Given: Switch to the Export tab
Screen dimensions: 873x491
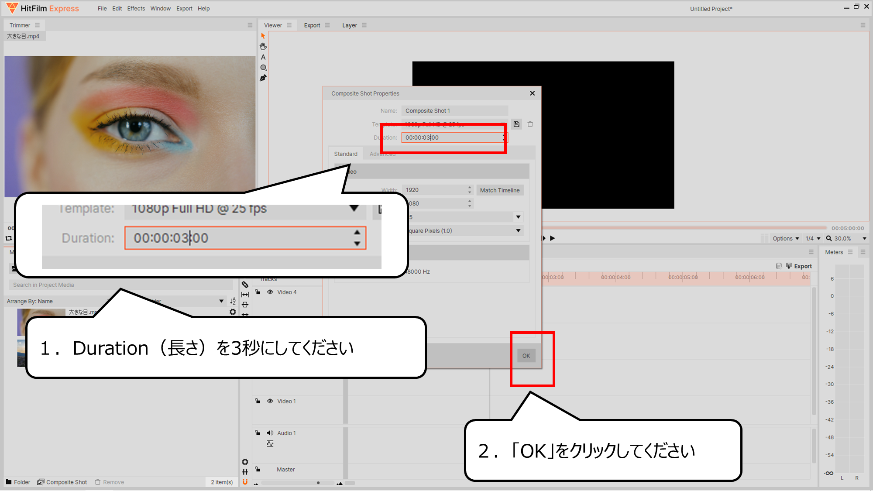Looking at the screenshot, I should 312,25.
